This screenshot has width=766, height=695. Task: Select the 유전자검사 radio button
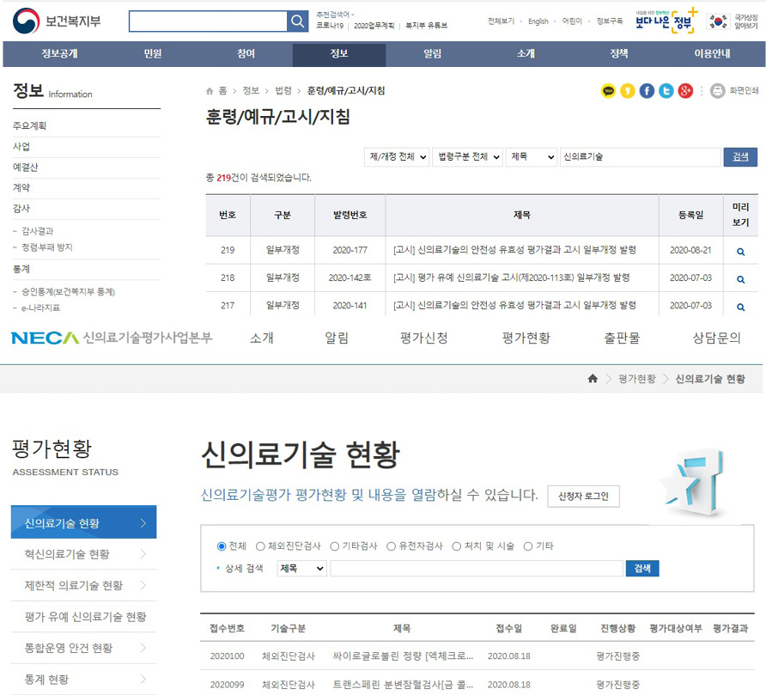tap(392, 546)
